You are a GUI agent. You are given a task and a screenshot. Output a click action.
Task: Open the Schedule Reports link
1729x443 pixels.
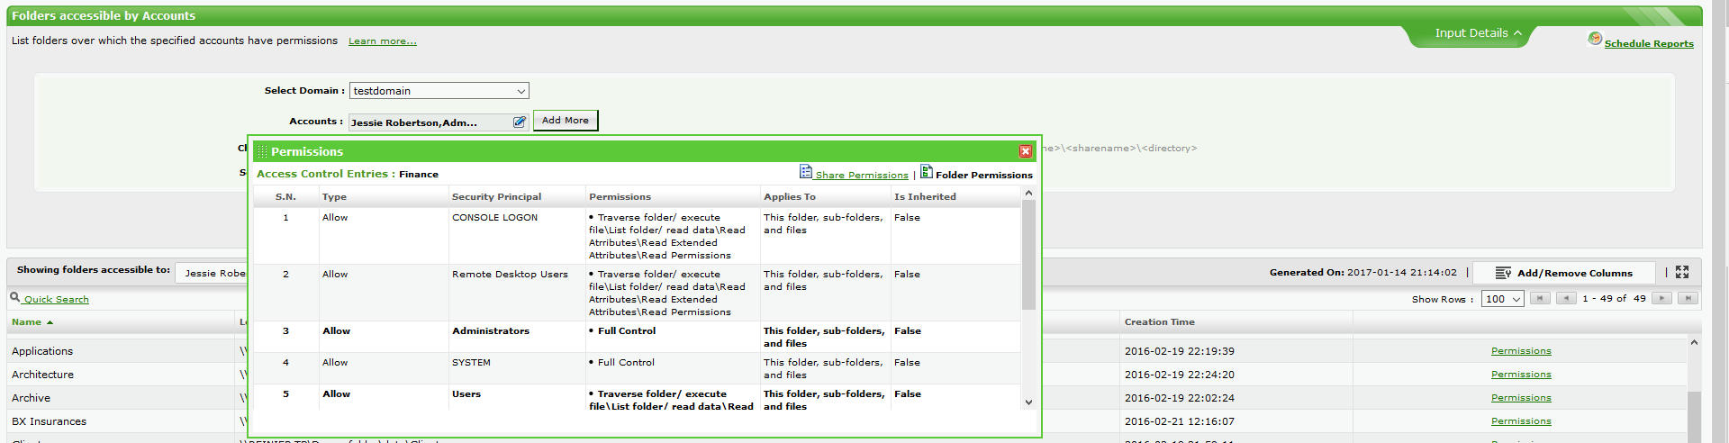(1649, 43)
